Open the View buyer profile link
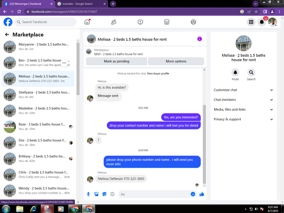The height and width of the screenshot is (213, 284). pos(158,73)
